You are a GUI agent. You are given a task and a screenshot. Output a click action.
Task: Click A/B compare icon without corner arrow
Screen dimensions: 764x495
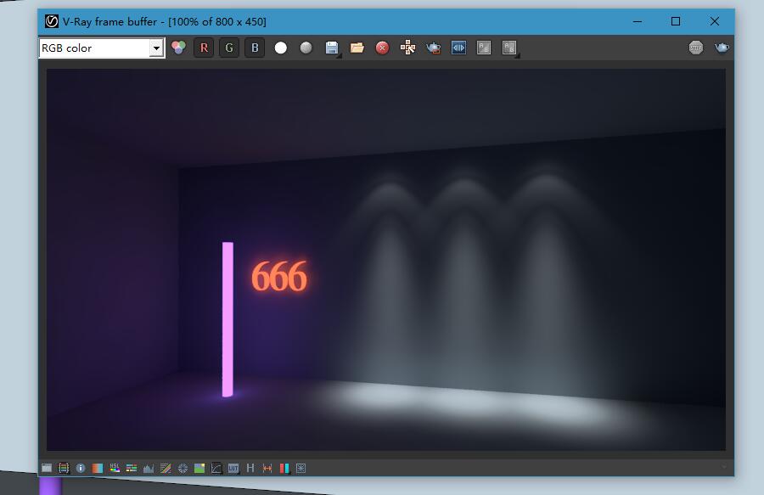point(484,48)
